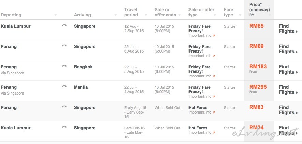Open Important info for the RM83 Hot Fares
This screenshot has height=144, width=302.
(202, 112)
